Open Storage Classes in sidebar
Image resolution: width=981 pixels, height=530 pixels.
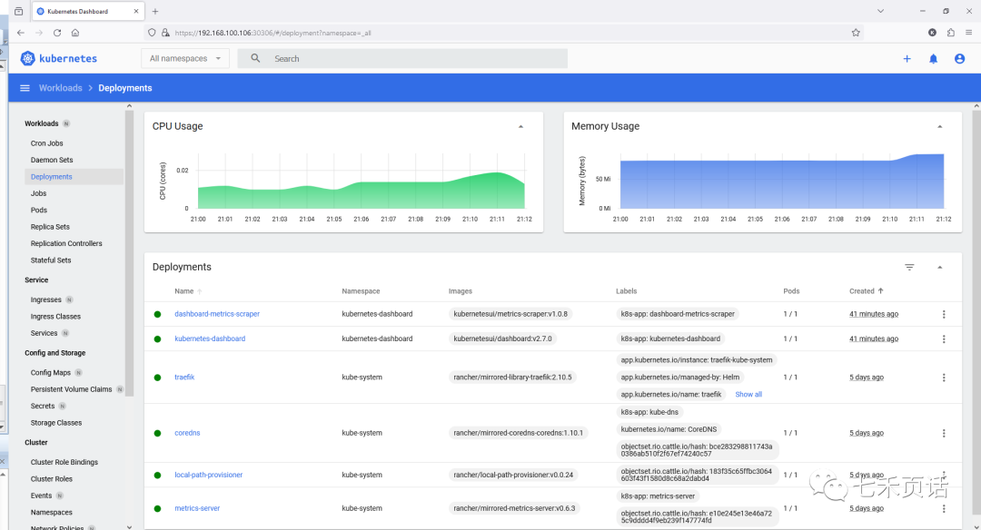coord(56,423)
